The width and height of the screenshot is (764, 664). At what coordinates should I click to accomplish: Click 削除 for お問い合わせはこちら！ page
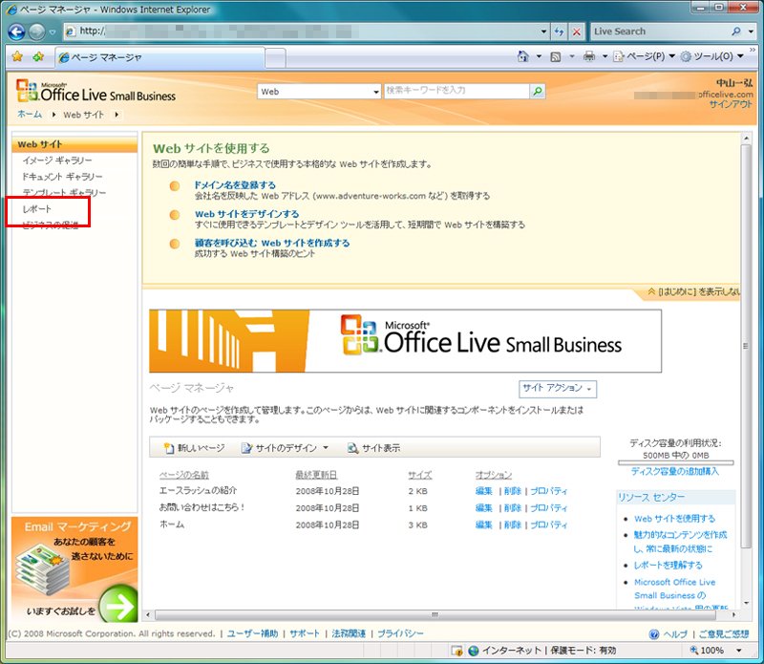[x=513, y=508]
